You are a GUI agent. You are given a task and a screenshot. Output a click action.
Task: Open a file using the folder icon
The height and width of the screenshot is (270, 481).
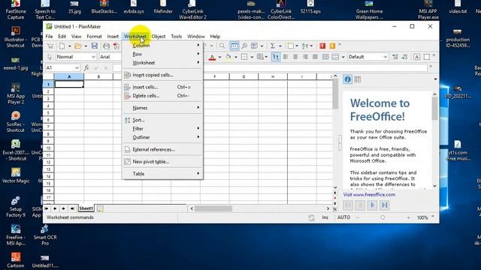[78, 46]
